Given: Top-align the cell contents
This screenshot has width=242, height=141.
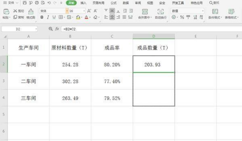Looking at the screenshot, I should 106,11.
